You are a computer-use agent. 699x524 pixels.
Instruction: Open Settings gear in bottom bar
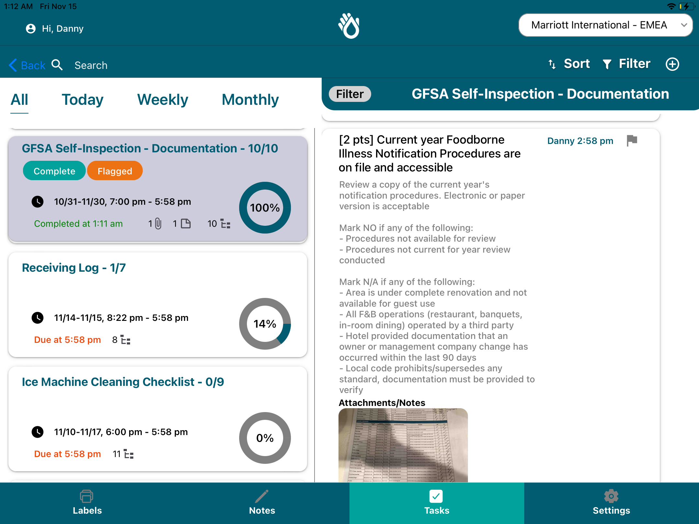click(611, 502)
